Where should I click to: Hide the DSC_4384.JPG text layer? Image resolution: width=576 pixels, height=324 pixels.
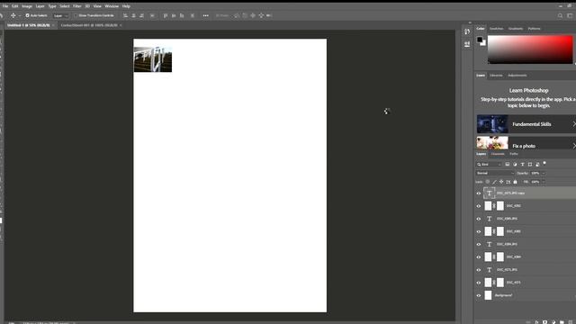[479, 244]
